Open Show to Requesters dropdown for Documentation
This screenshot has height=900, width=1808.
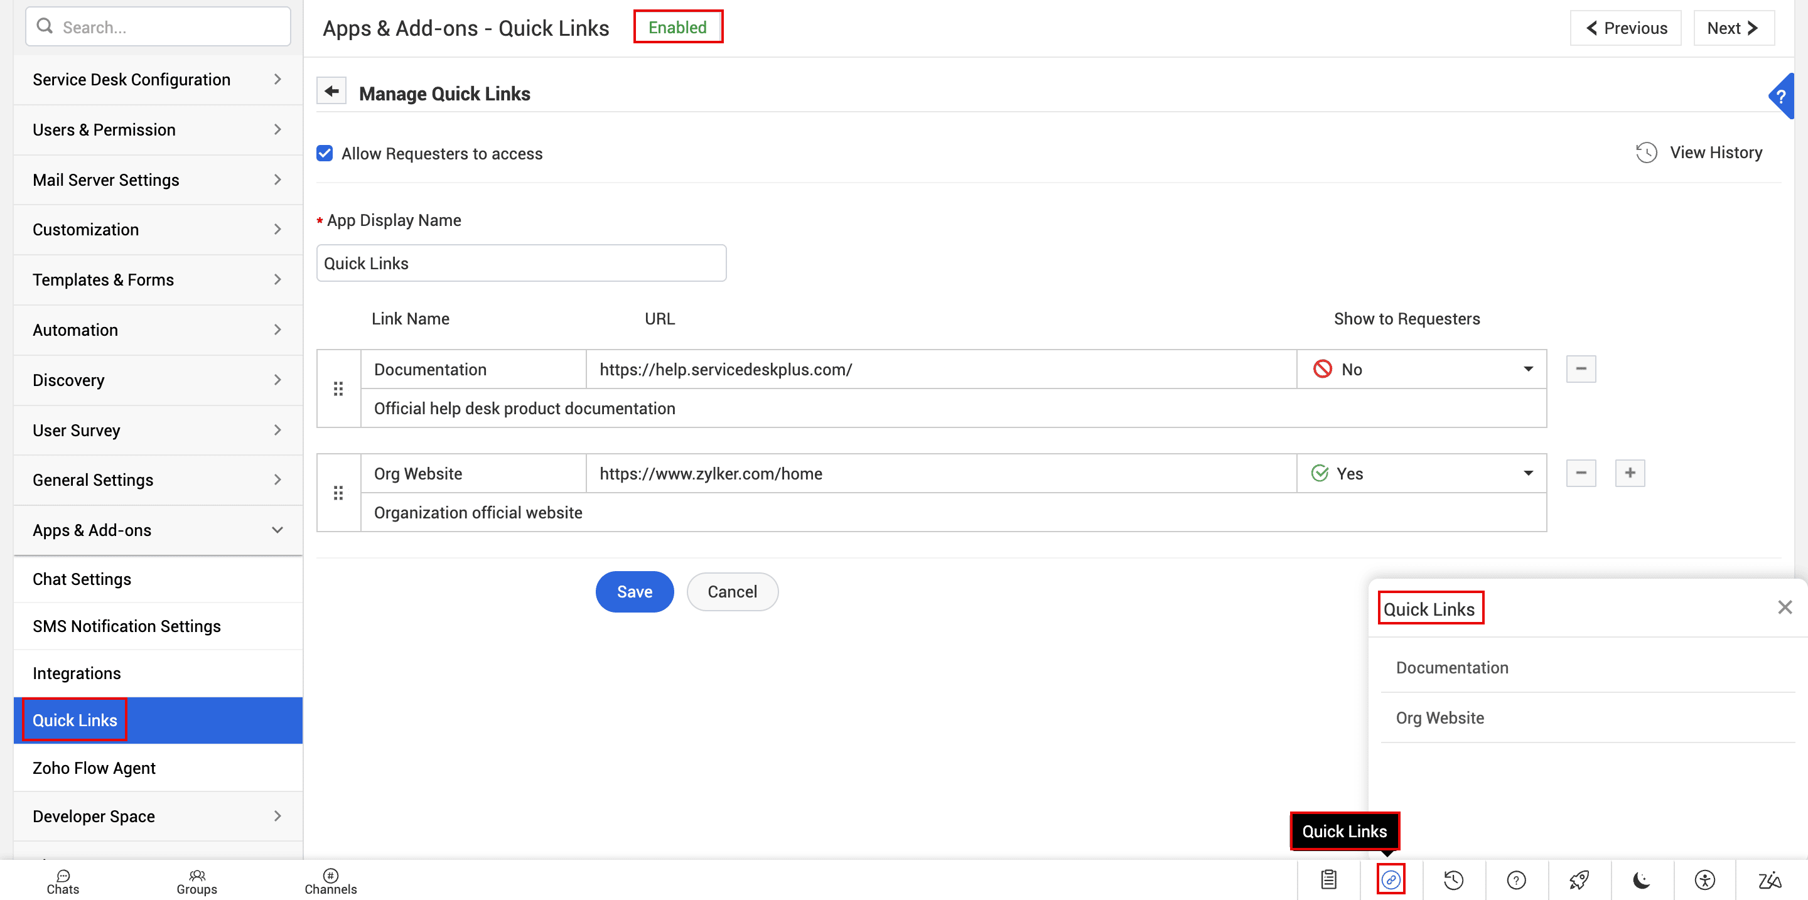point(1421,369)
